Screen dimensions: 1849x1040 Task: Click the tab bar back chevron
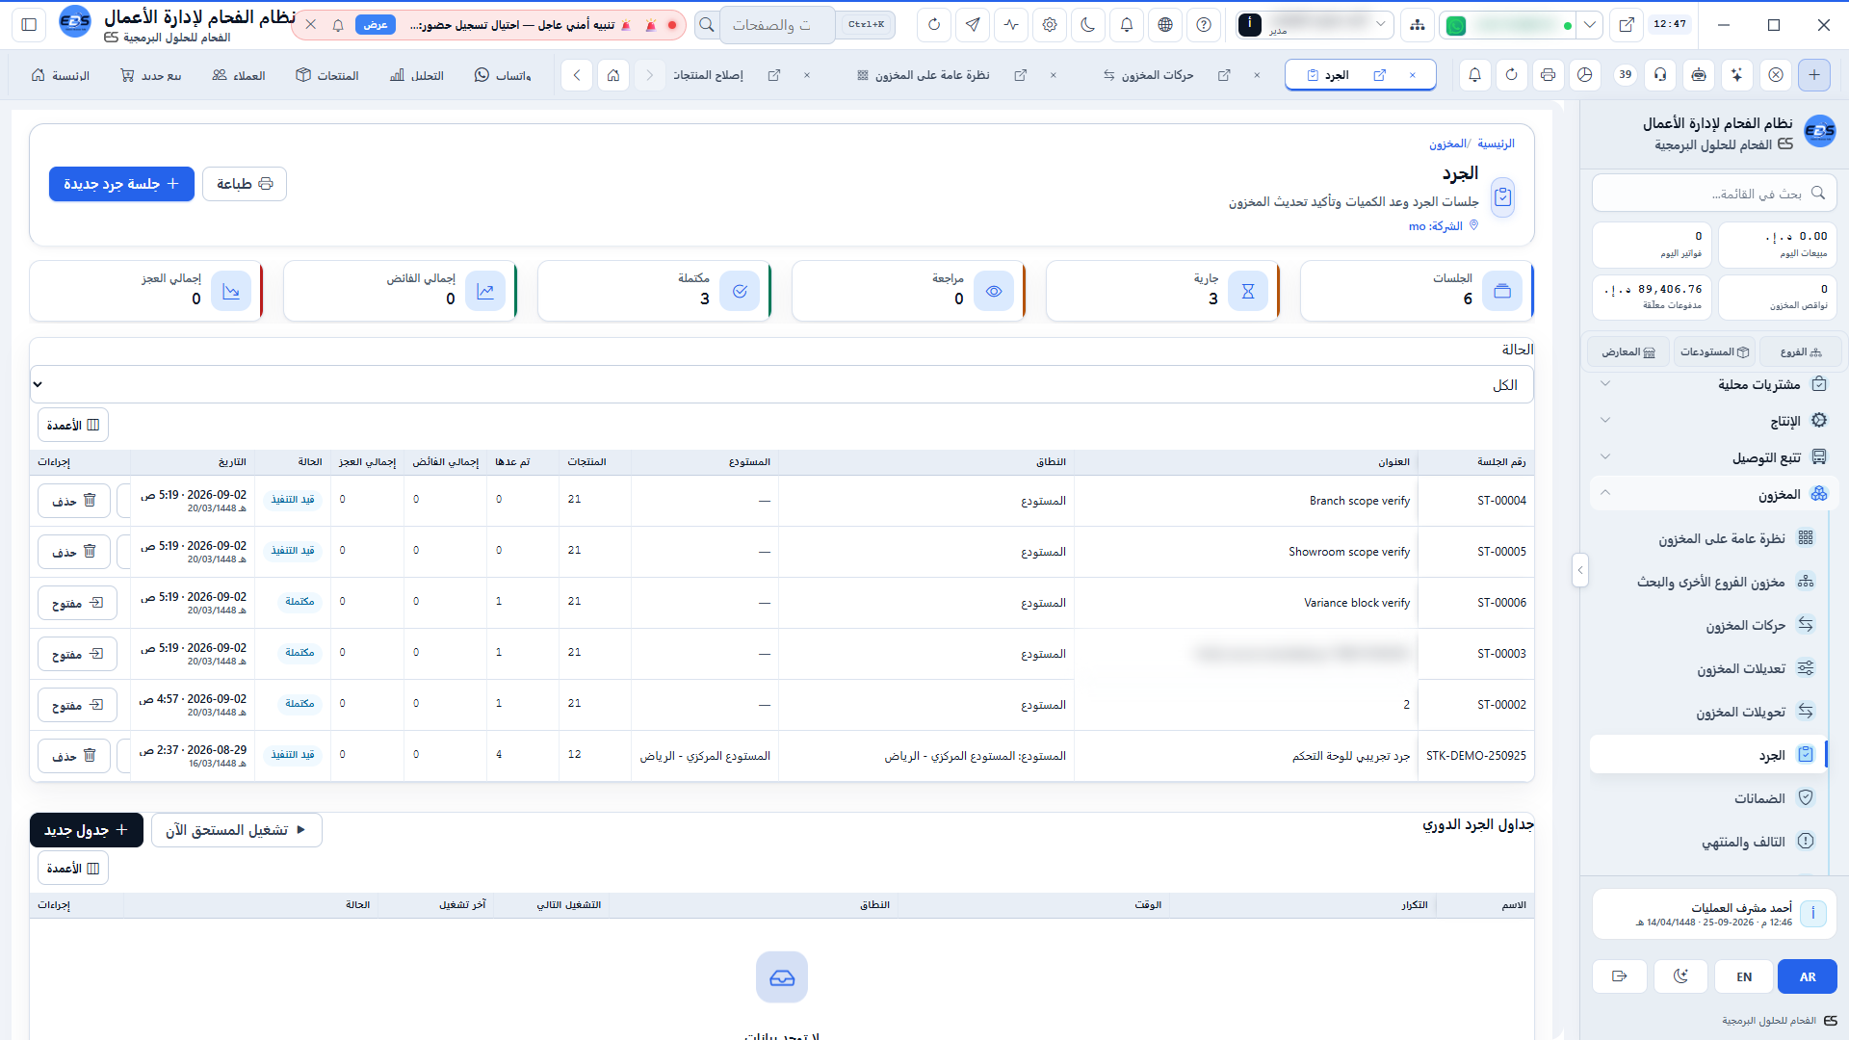tap(577, 75)
